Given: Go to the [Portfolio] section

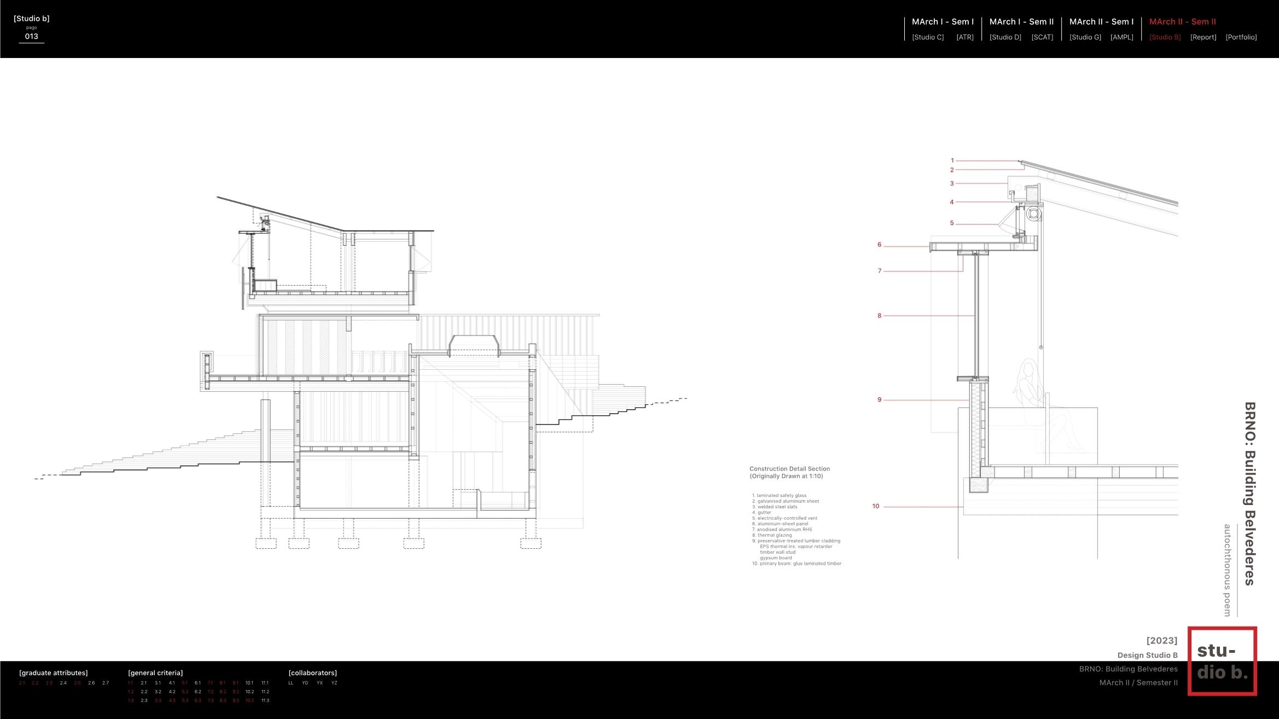Looking at the screenshot, I should click(x=1241, y=37).
